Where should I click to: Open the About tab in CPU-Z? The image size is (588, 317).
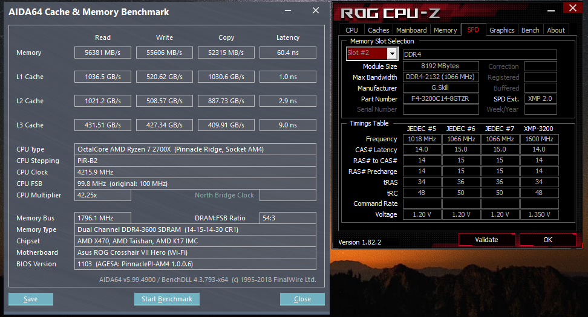click(x=556, y=30)
